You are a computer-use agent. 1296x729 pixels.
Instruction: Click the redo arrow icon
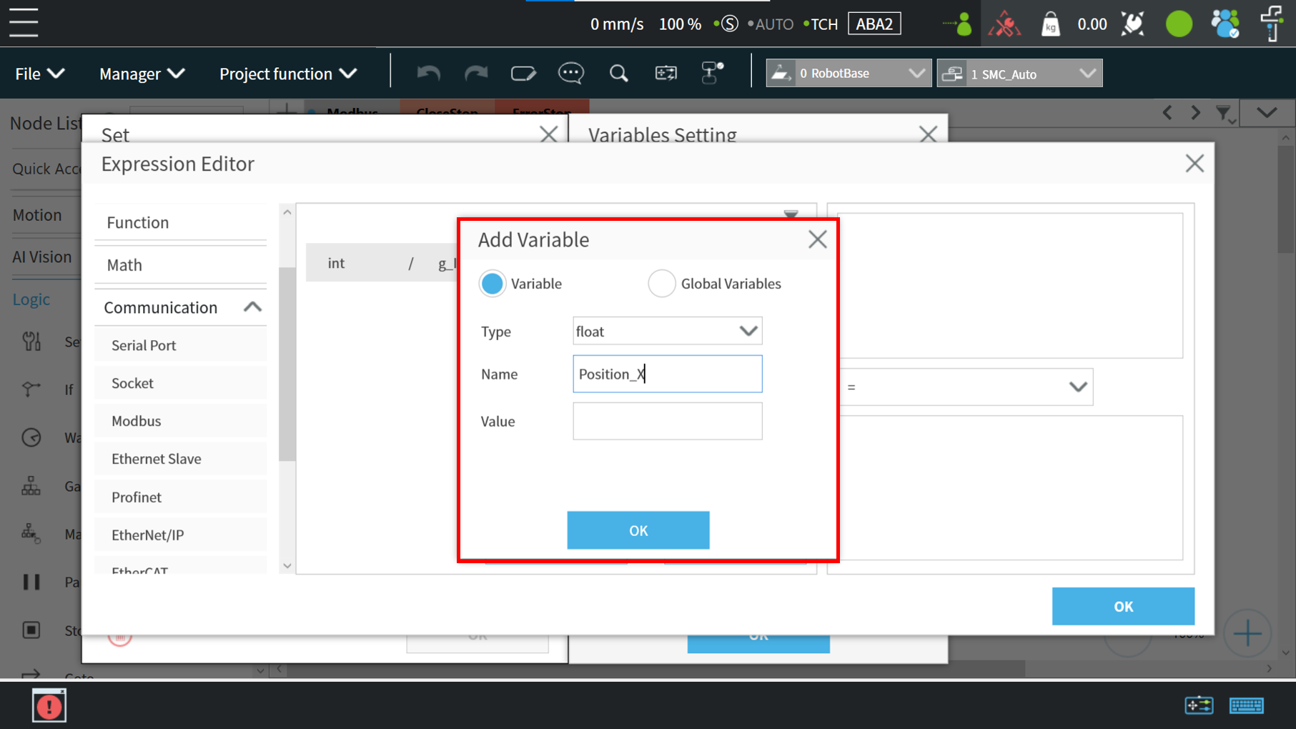(475, 74)
